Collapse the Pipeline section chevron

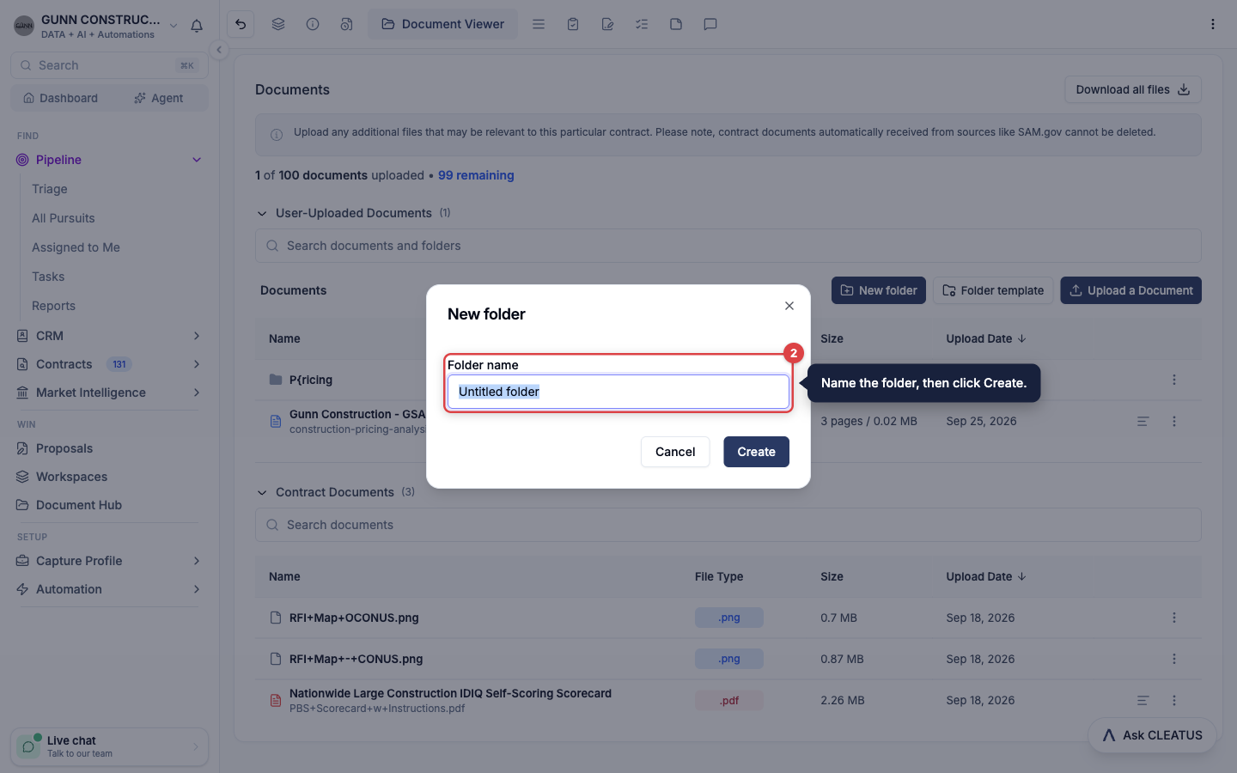point(197,160)
